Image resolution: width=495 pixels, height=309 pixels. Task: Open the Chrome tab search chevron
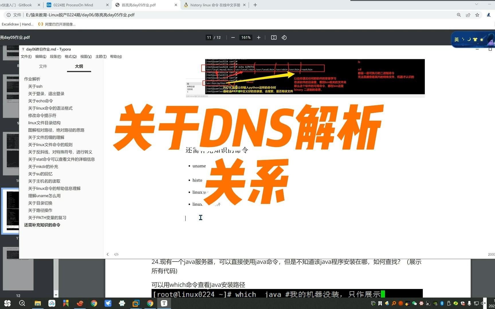click(x=476, y=4)
